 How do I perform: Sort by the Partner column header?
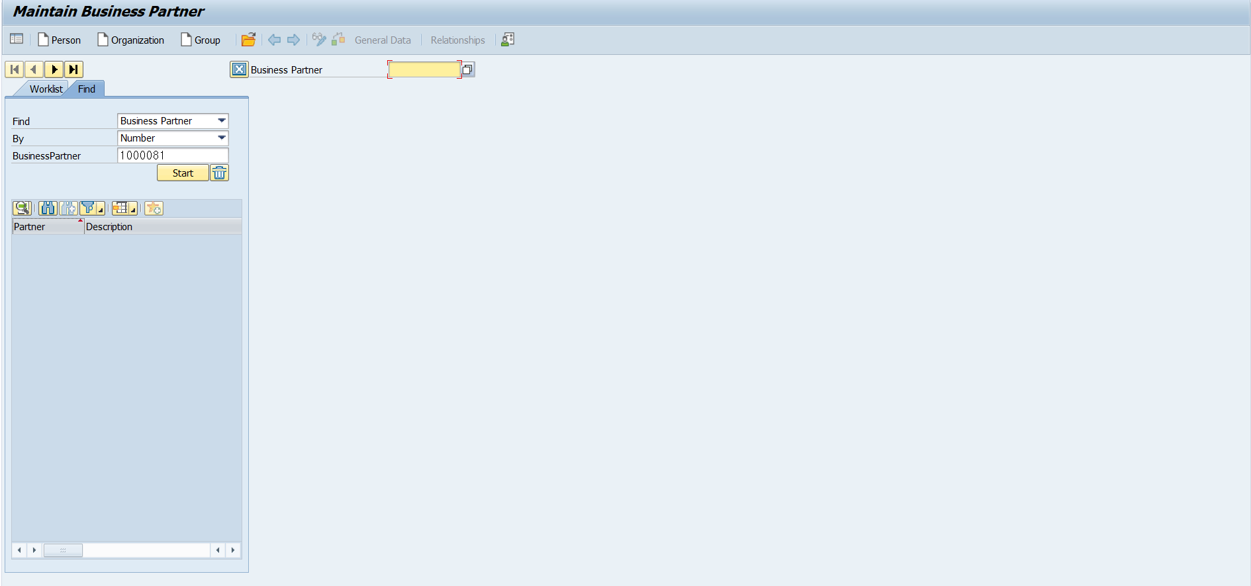click(48, 227)
